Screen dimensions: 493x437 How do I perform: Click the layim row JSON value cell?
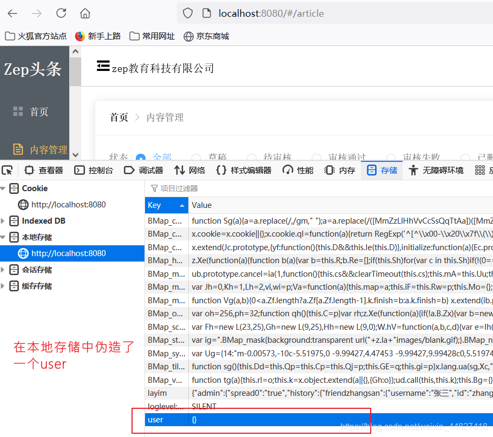341,393
